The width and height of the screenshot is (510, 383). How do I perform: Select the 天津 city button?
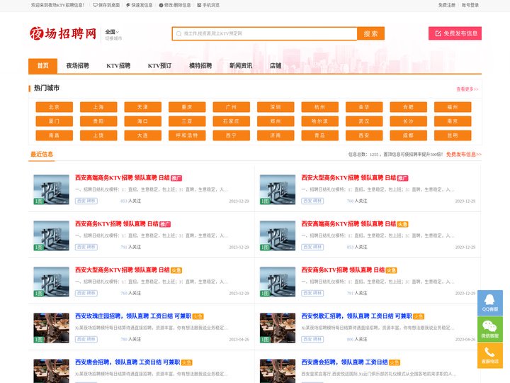click(143, 107)
